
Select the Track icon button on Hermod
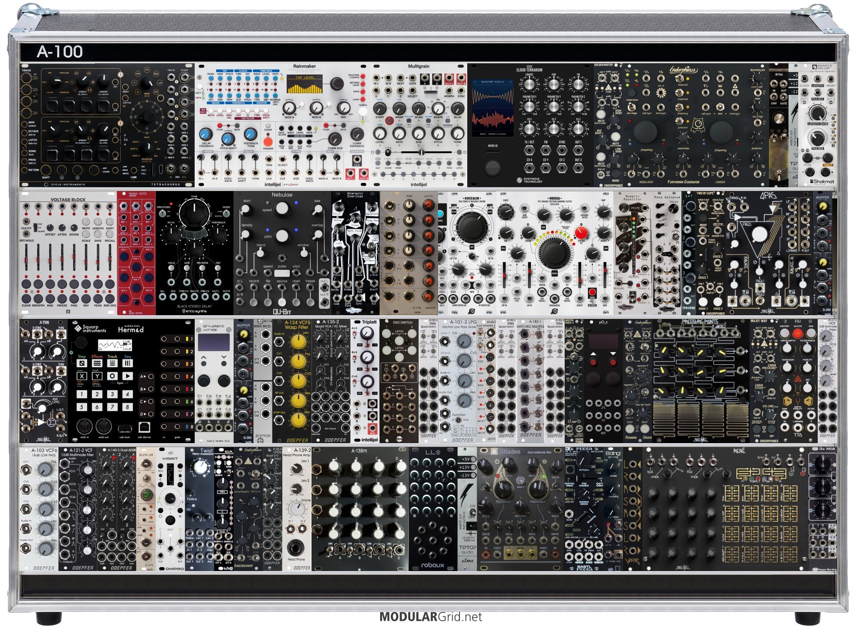click(112, 363)
